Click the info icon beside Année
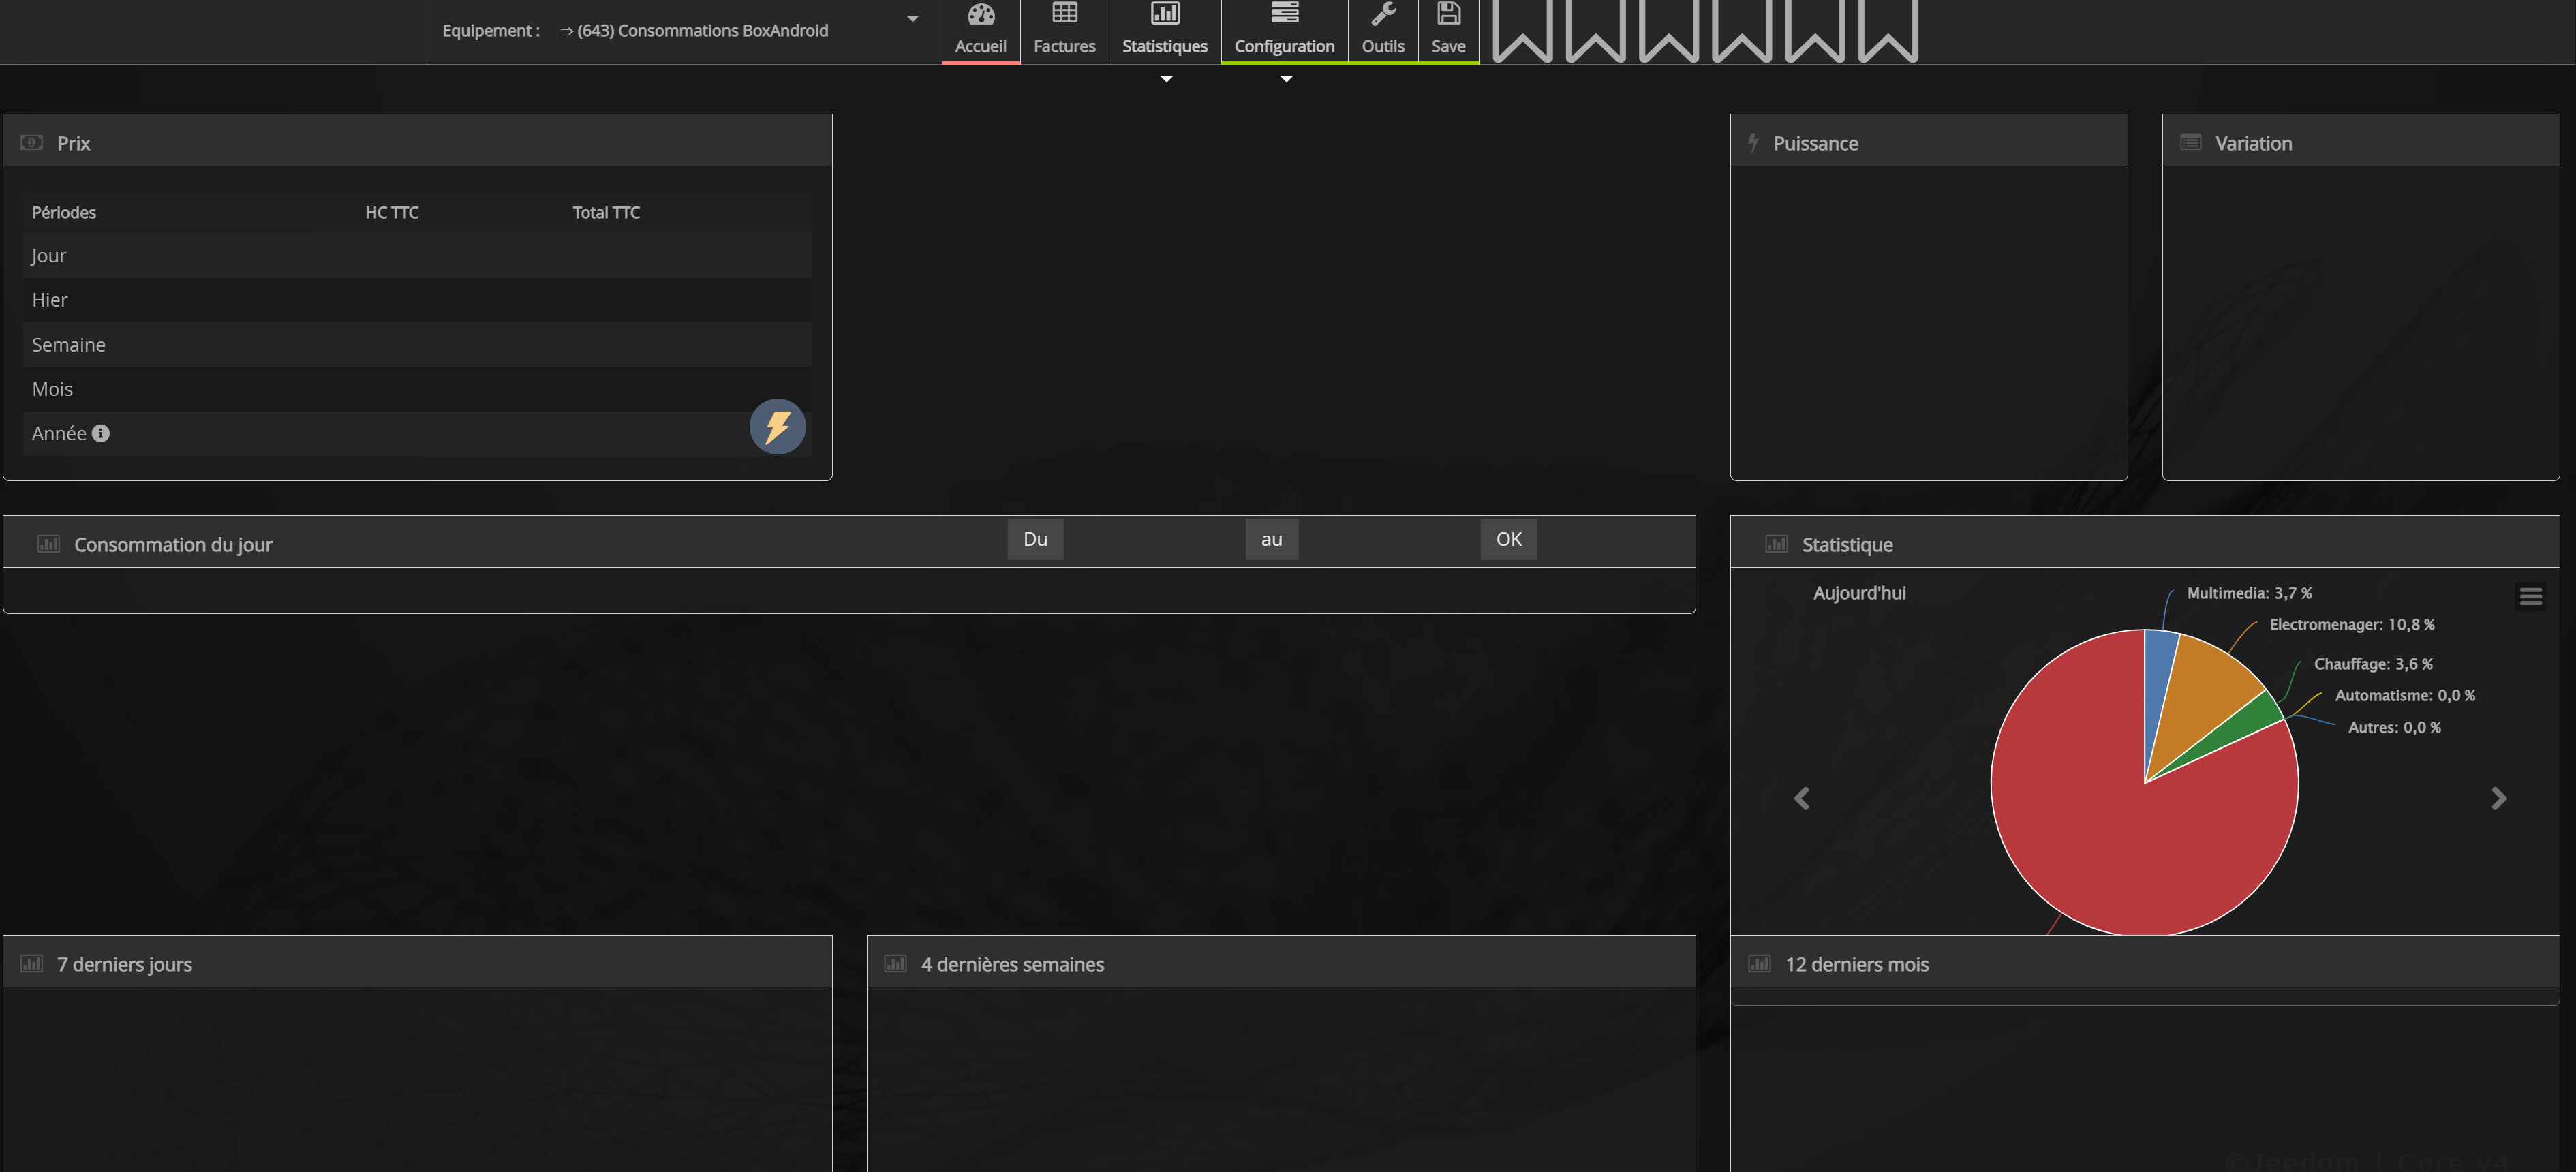 (x=100, y=433)
